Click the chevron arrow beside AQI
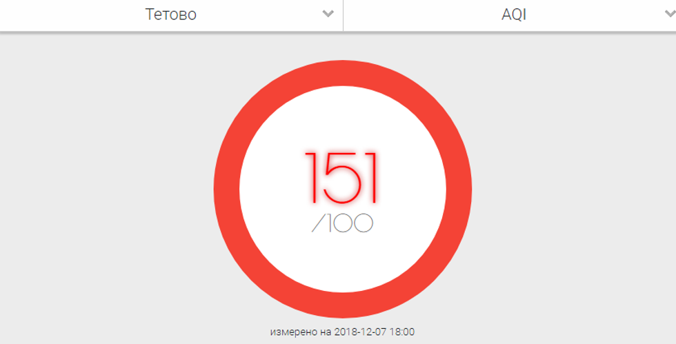The width and height of the screenshot is (676, 344). click(670, 14)
